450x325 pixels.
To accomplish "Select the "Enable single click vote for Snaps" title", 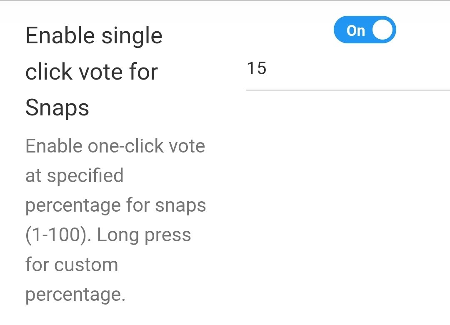I will coord(94,72).
